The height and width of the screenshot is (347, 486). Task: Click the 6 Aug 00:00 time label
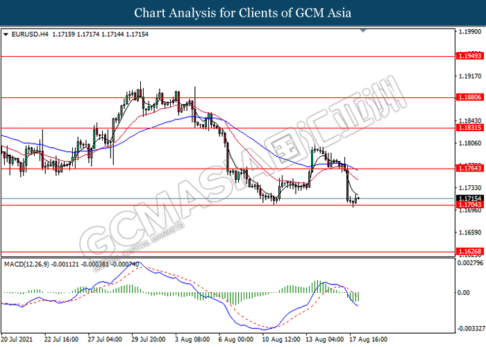(236, 339)
